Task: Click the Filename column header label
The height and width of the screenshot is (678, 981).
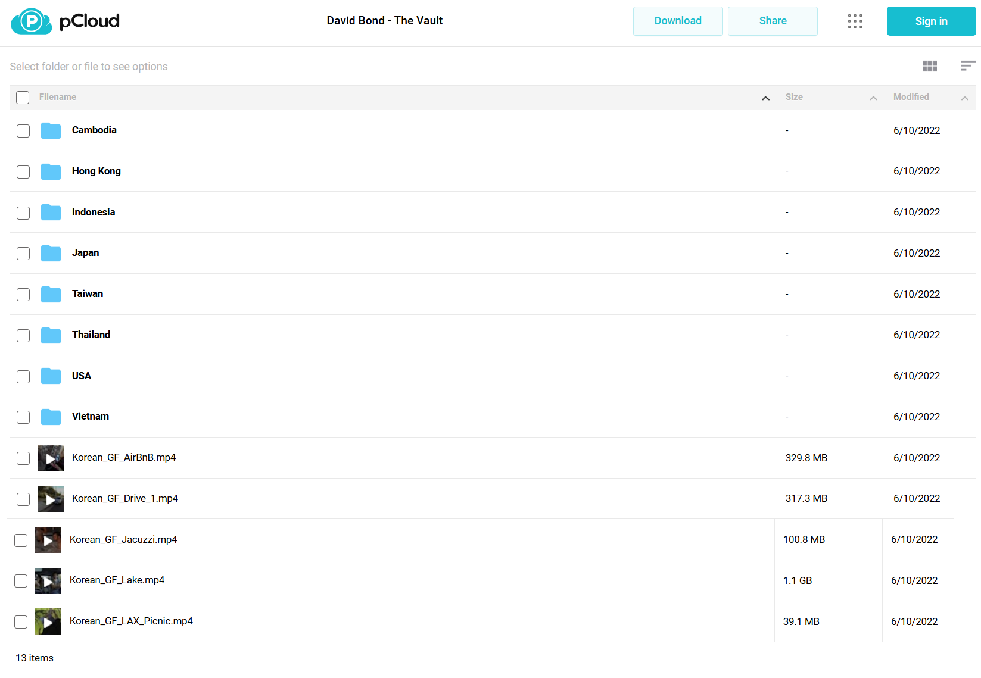Action: click(x=58, y=97)
